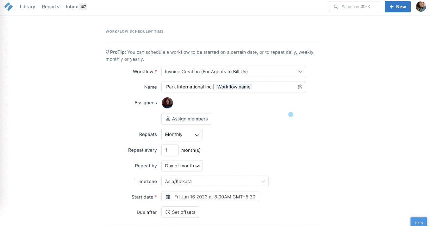430x226 pixels.
Task: Open the Repeats Monthly dropdown
Action: pos(182,134)
